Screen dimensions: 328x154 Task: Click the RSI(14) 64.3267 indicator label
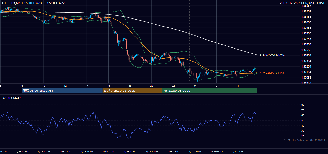[11, 98]
